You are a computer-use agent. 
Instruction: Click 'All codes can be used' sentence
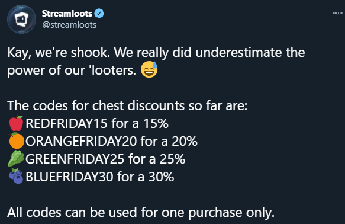tap(141, 213)
